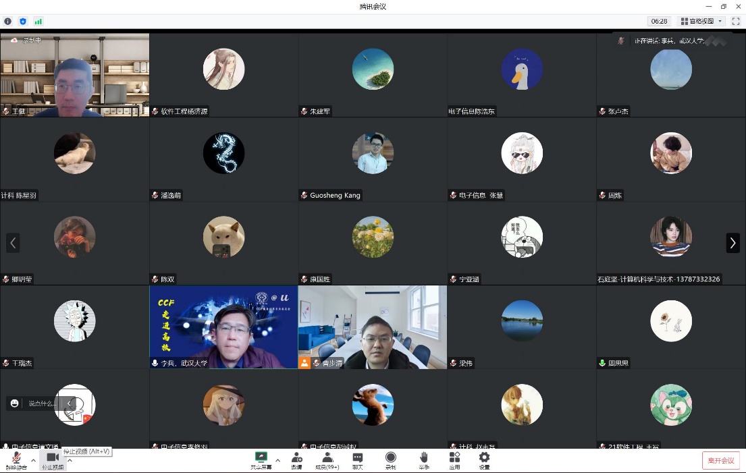Expand the audio options arrow beside microphone
This screenshot has width=746, height=473.
33,461
